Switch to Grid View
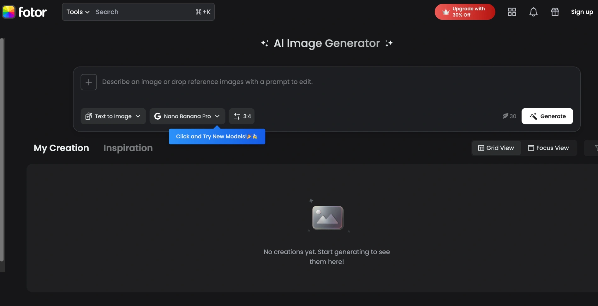Viewport: 598px width, 306px height. coord(496,148)
